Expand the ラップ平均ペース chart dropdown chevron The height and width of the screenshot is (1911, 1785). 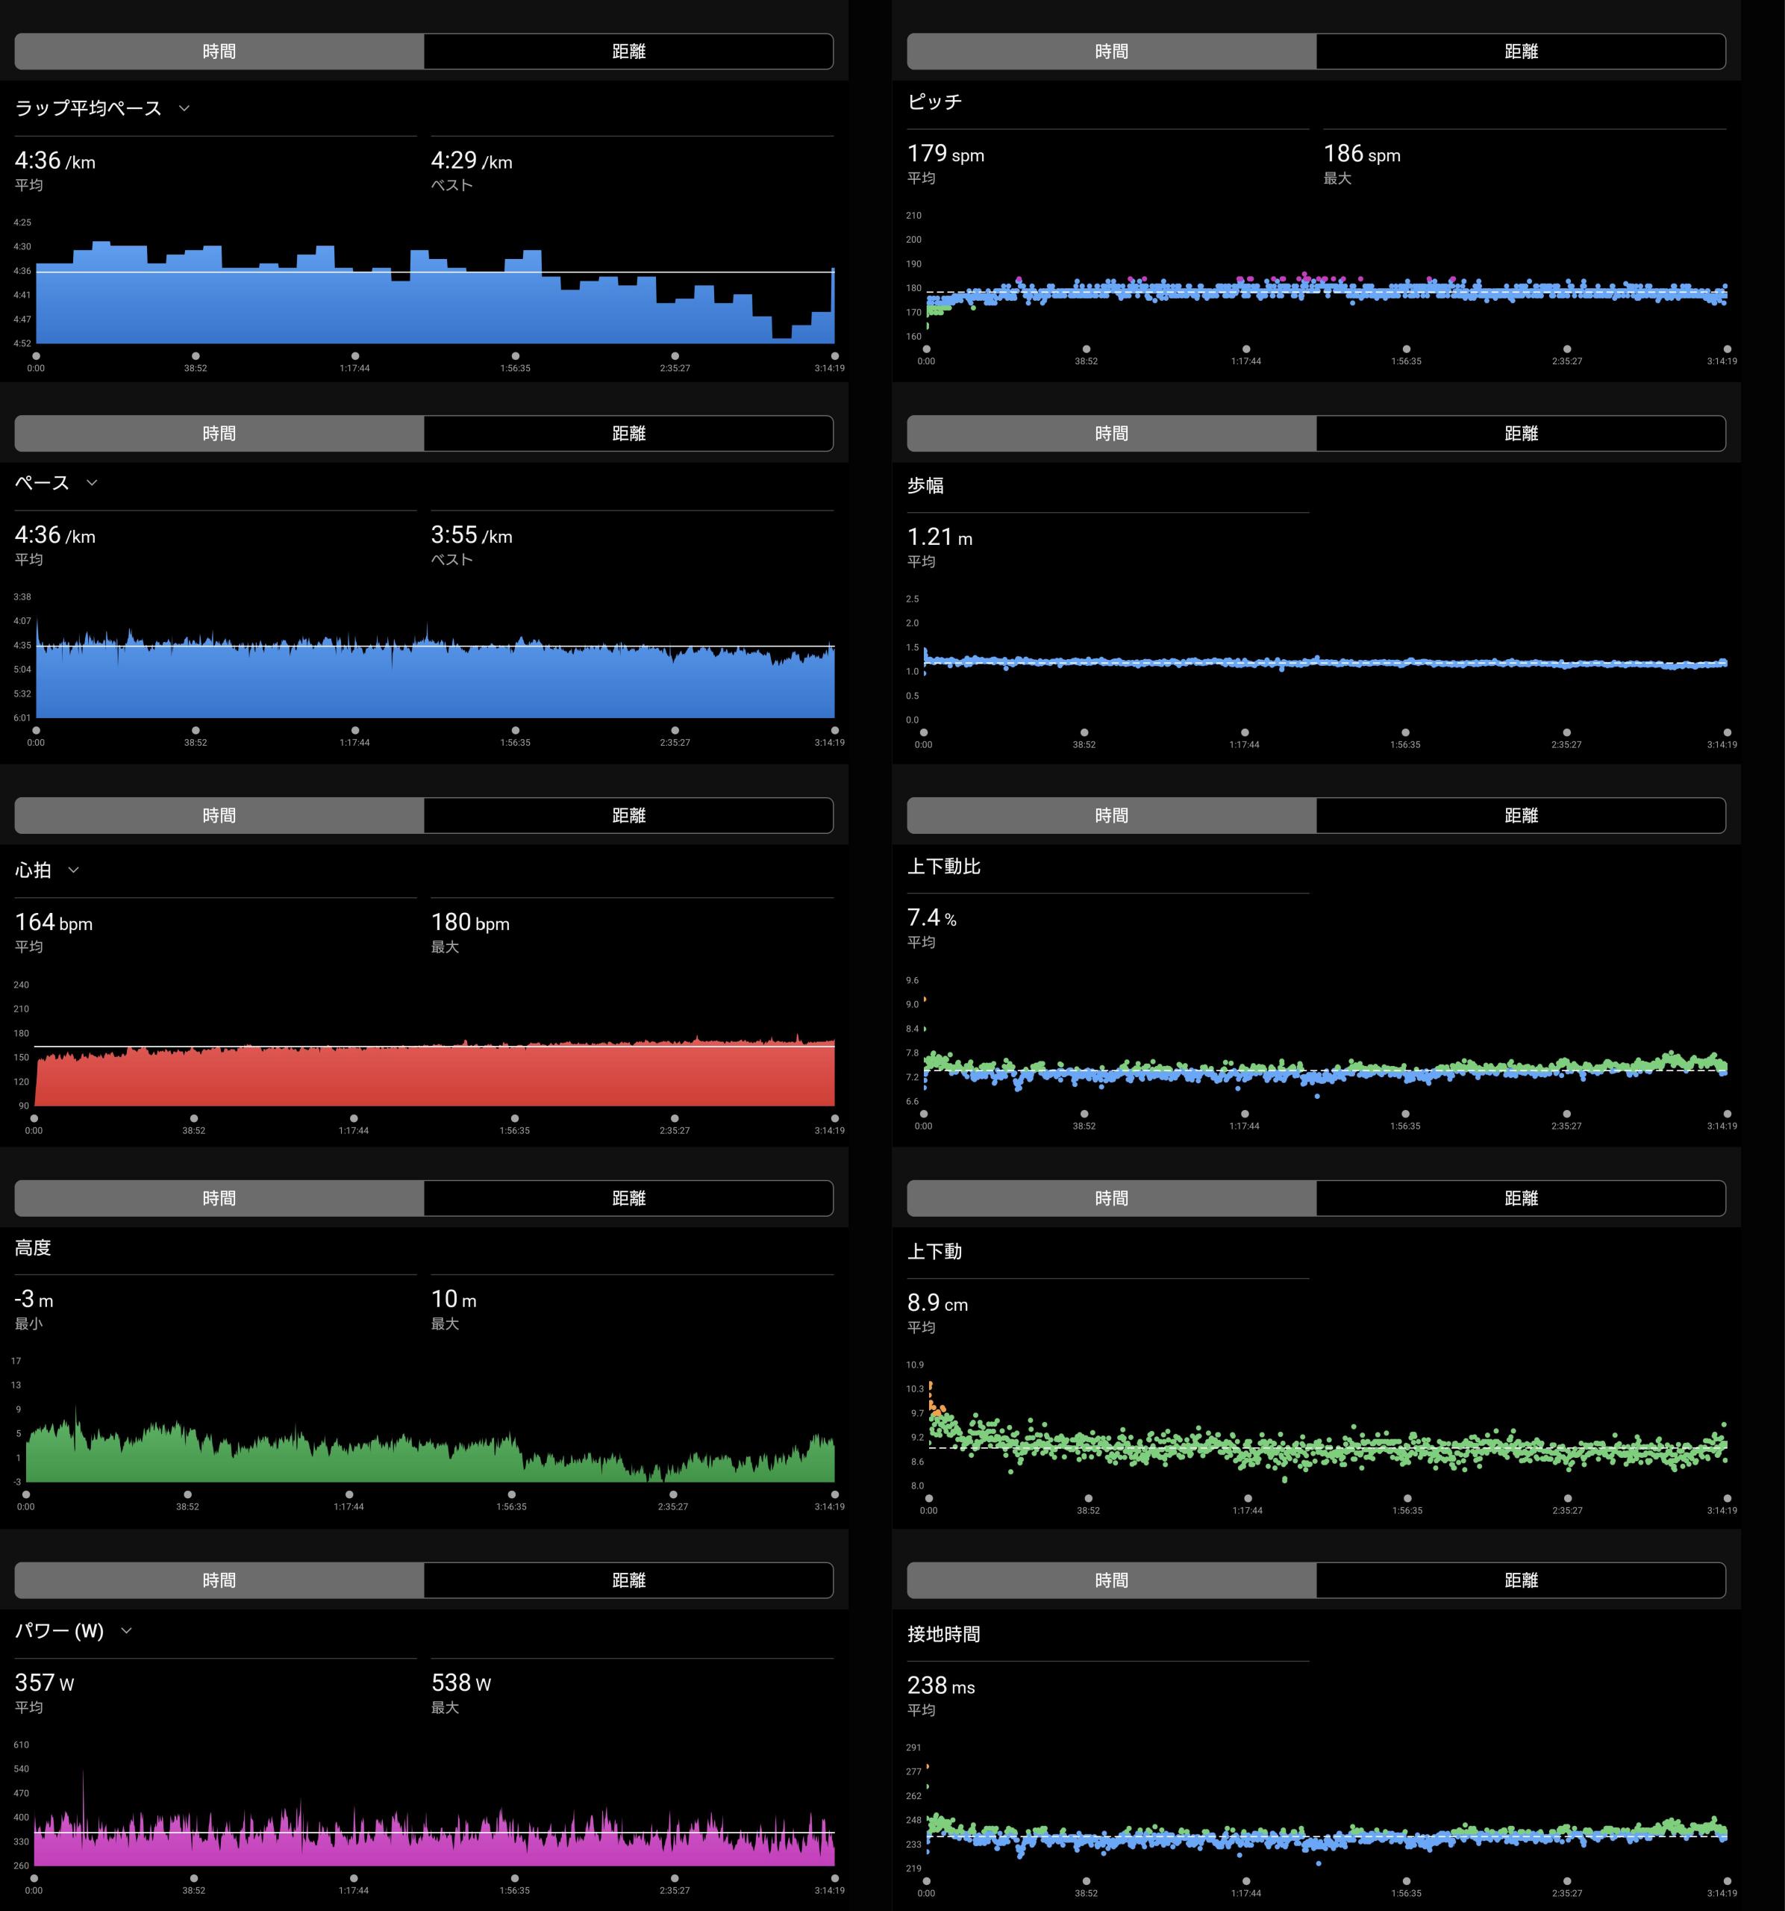[184, 109]
